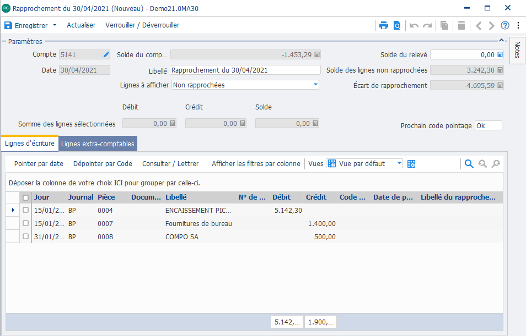Click the grid view manager icon
Viewport: 526px width, 336px height.
[411, 164]
